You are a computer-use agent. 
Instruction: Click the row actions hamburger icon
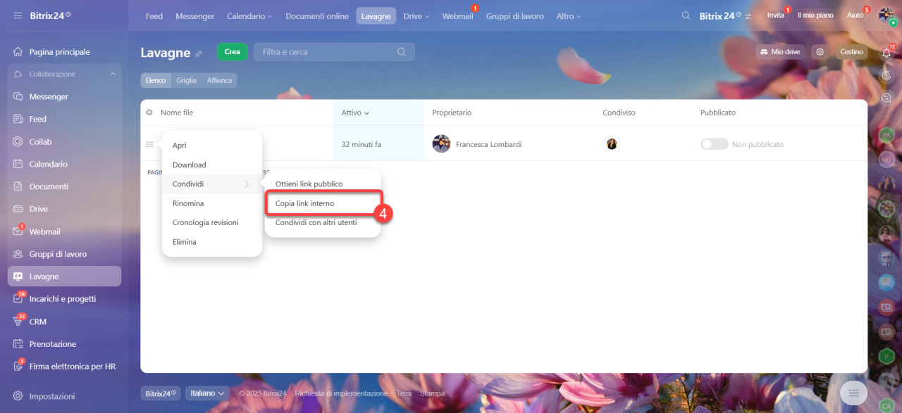pos(149,144)
